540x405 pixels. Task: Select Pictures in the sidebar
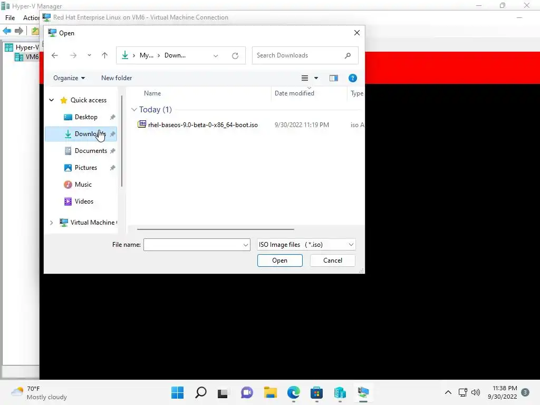tap(86, 168)
